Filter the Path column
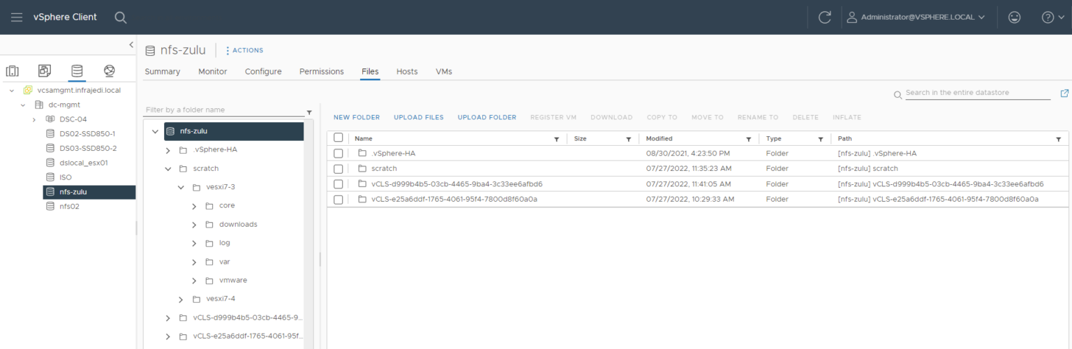The image size is (1072, 349). 1058,139
